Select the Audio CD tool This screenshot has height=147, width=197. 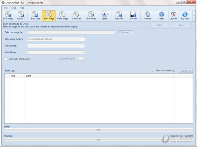21,16
